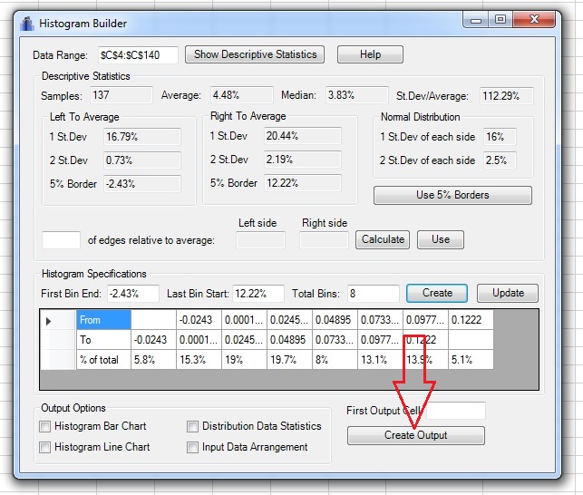Click Right To Average 2 St.Dev value 2.19%
This screenshot has height=495, width=583.
pyautogui.click(x=303, y=160)
